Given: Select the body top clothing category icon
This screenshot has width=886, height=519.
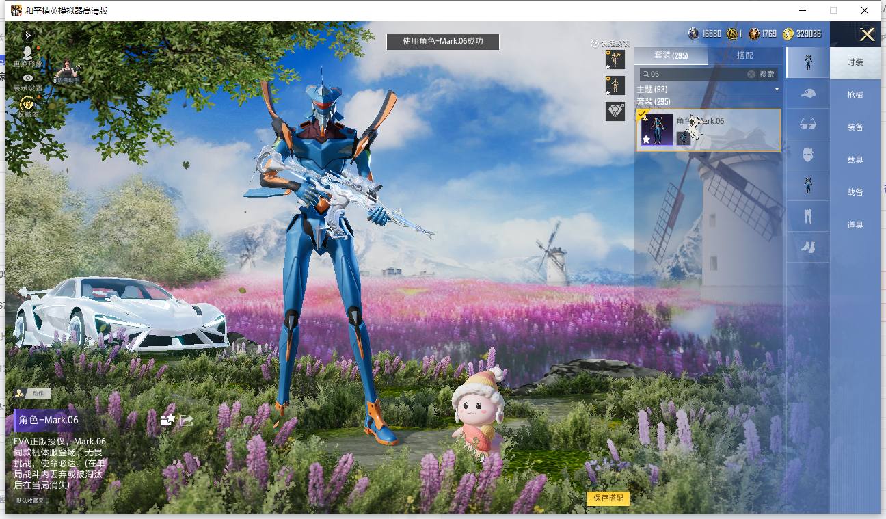Looking at the screenshot, I should 808,185.
